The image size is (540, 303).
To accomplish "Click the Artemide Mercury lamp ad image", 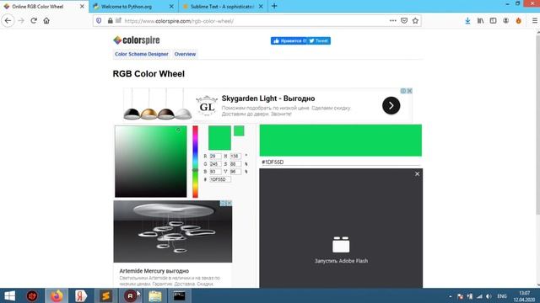I will (x=173, y=231).
